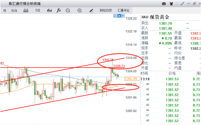Screen dimensions: 201x125
Task: Open the candlestick style icon
Action: coord(49,10)
